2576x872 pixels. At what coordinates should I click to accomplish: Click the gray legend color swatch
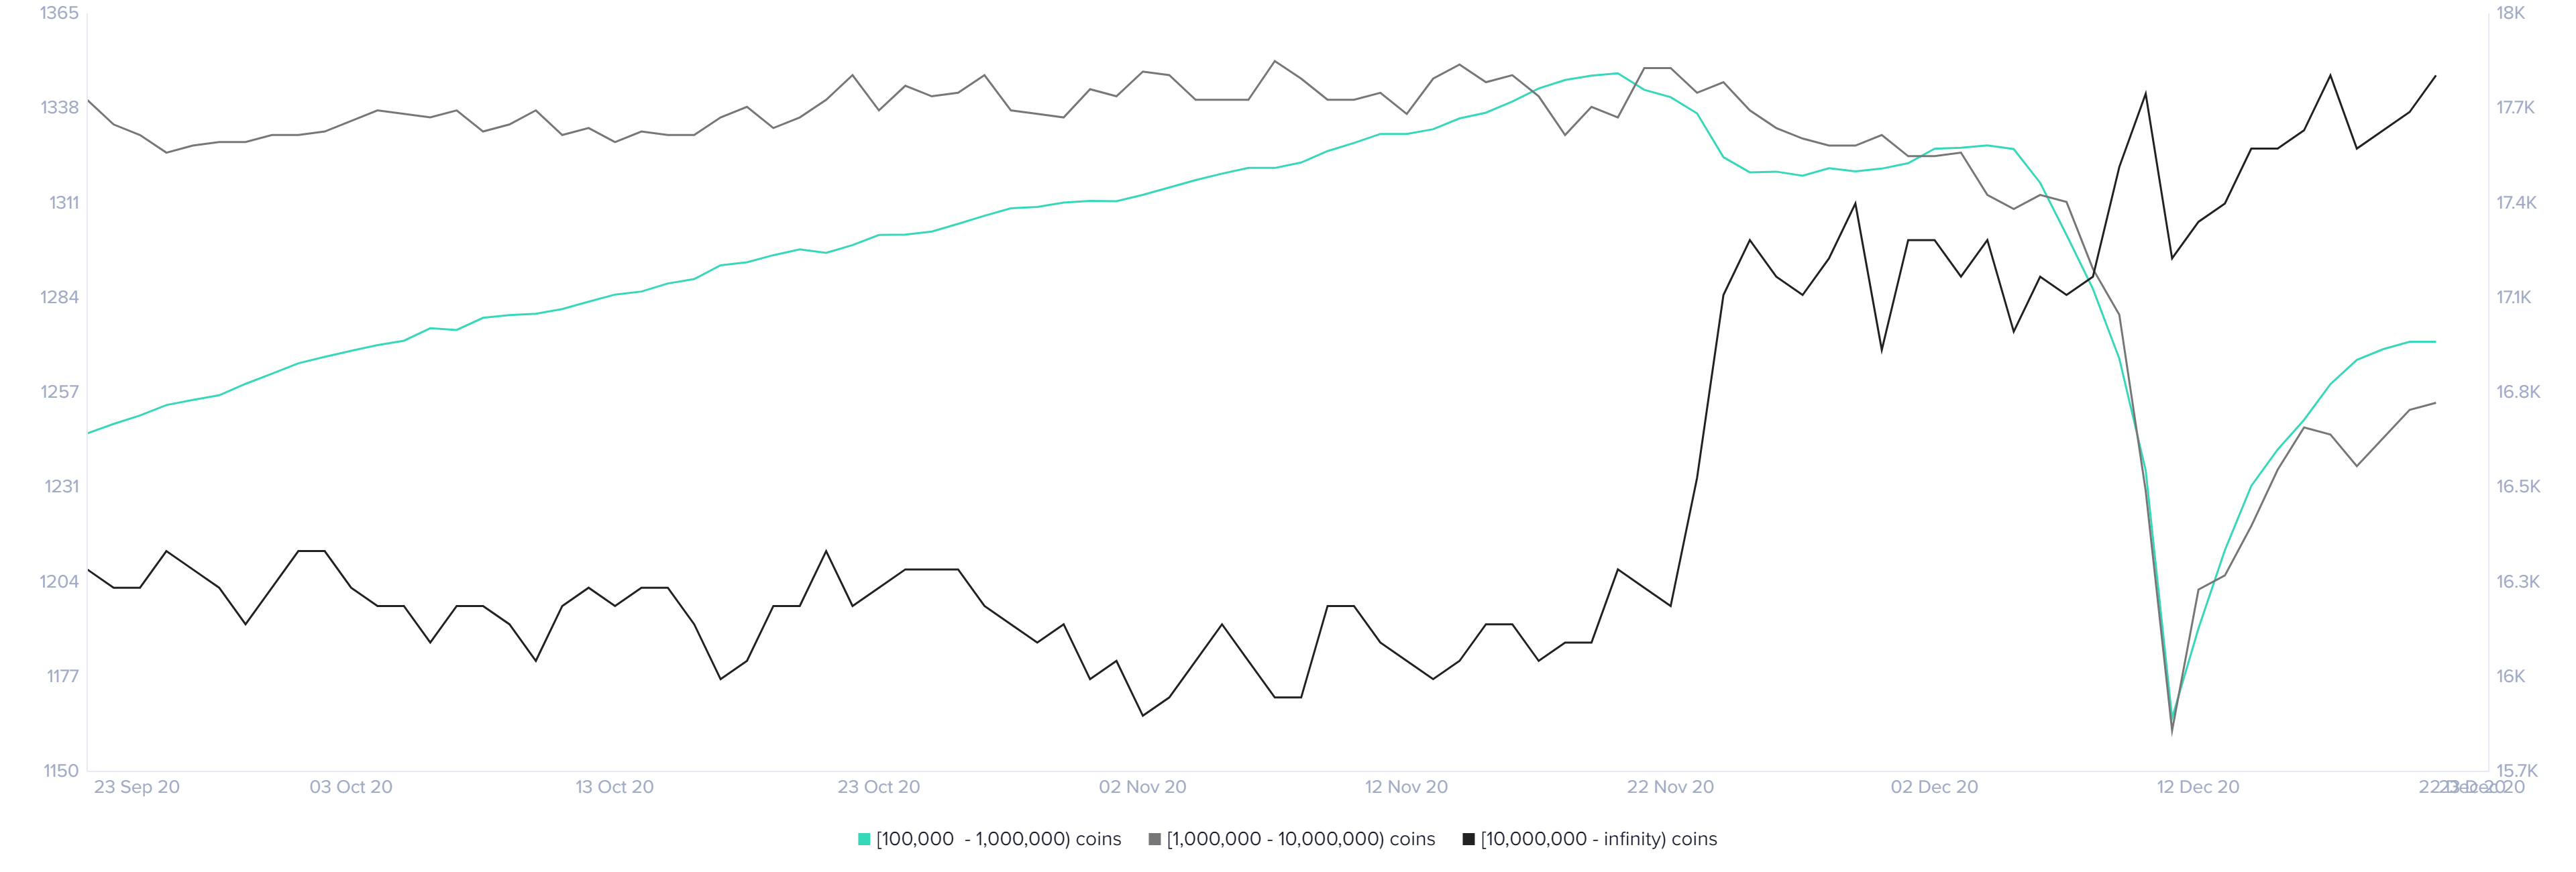[1155, 839]
